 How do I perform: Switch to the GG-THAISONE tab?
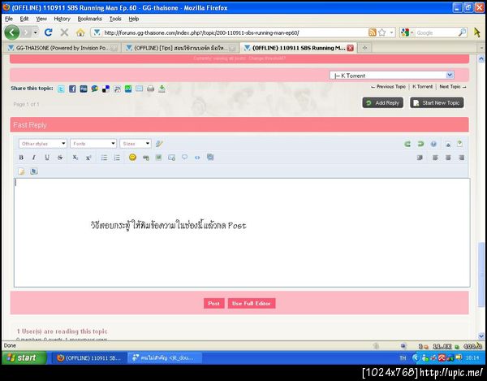coord(62,48)
